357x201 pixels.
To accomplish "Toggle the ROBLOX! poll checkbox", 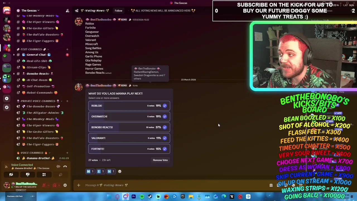I will click(x=165, y=106).
